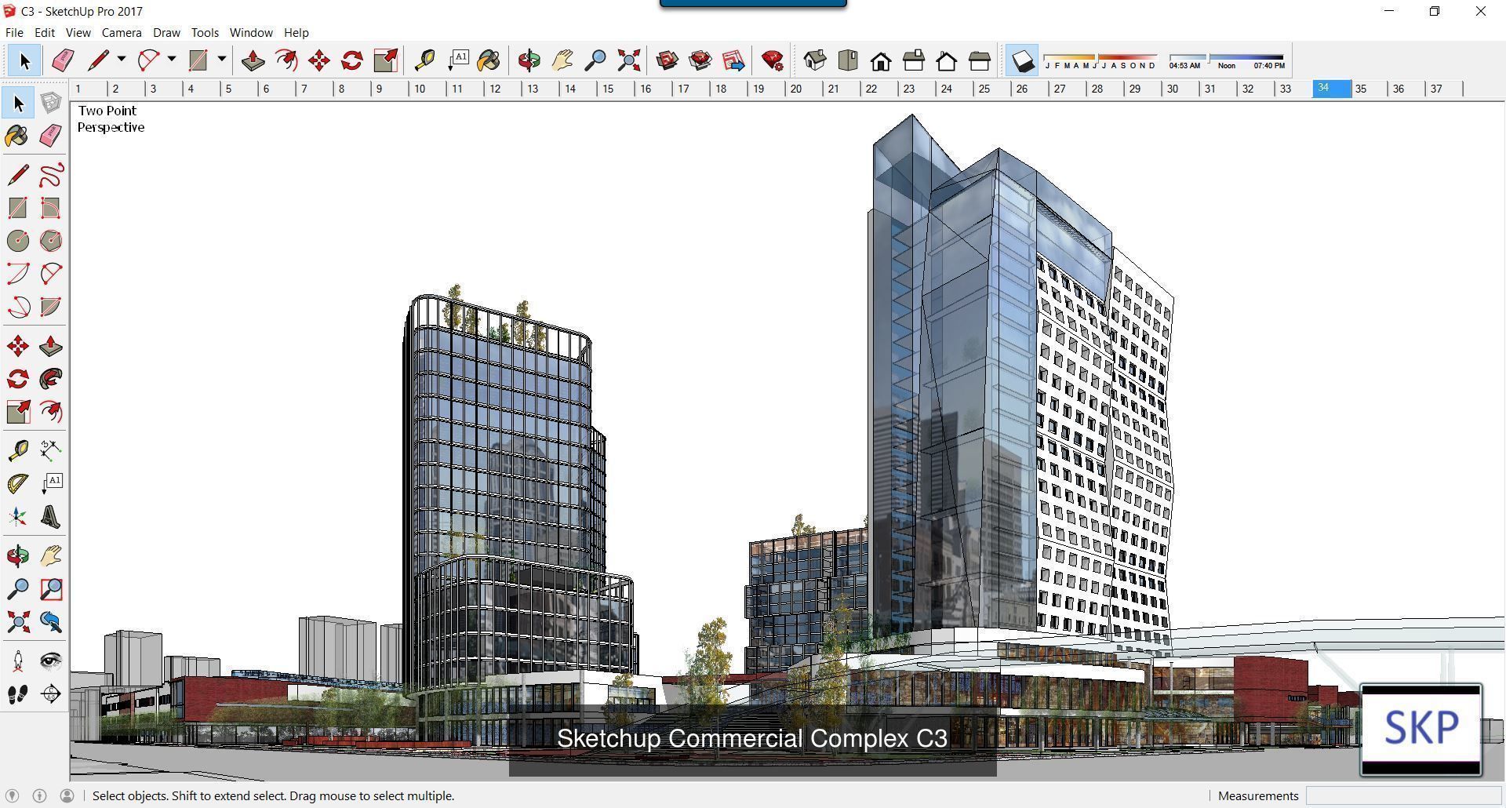Activate the Follow Me tool
This screenshot has height=808, width=1506.
click(51, 379)
